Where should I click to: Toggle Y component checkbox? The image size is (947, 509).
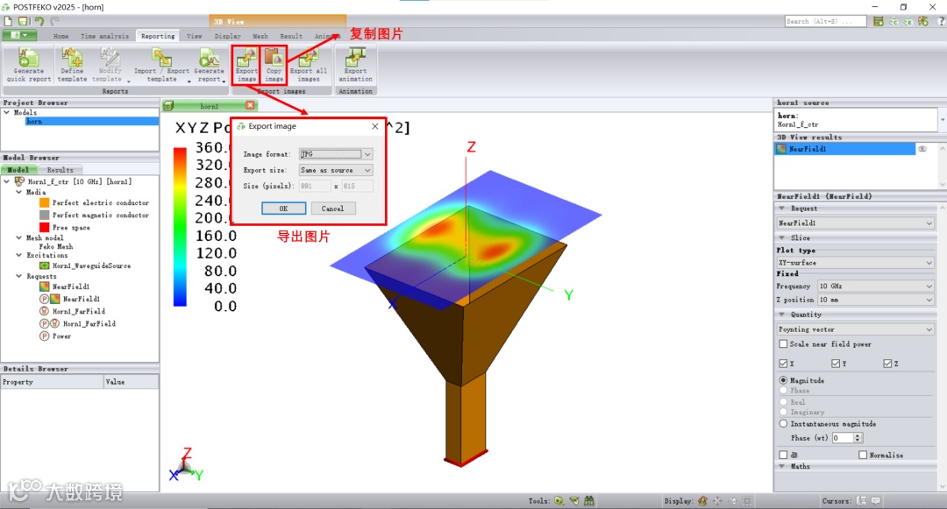tap(836, 363)
